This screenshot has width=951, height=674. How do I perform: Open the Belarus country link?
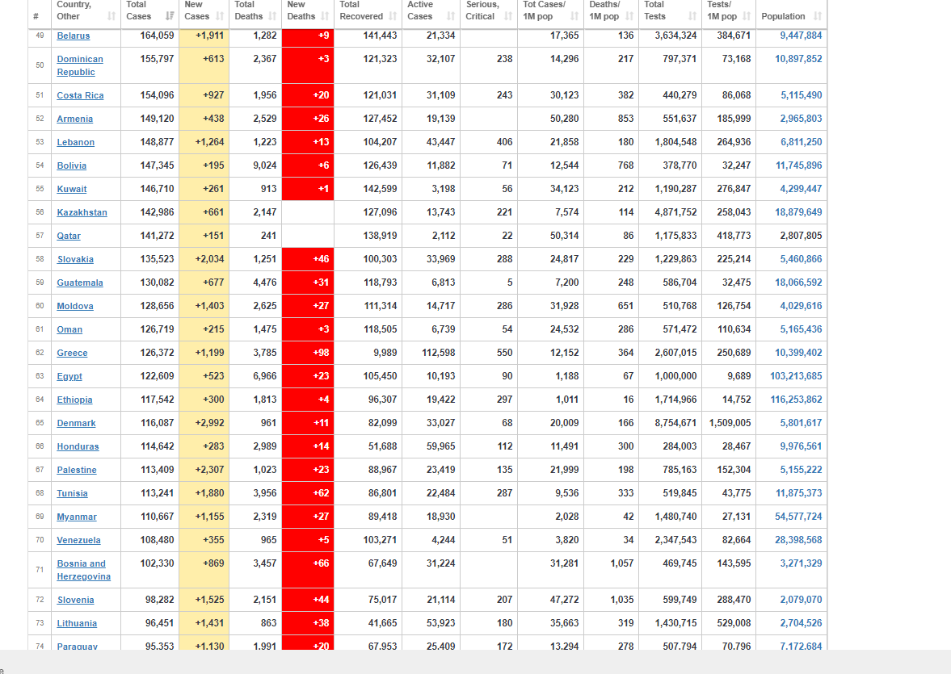(x=74, y=36)
